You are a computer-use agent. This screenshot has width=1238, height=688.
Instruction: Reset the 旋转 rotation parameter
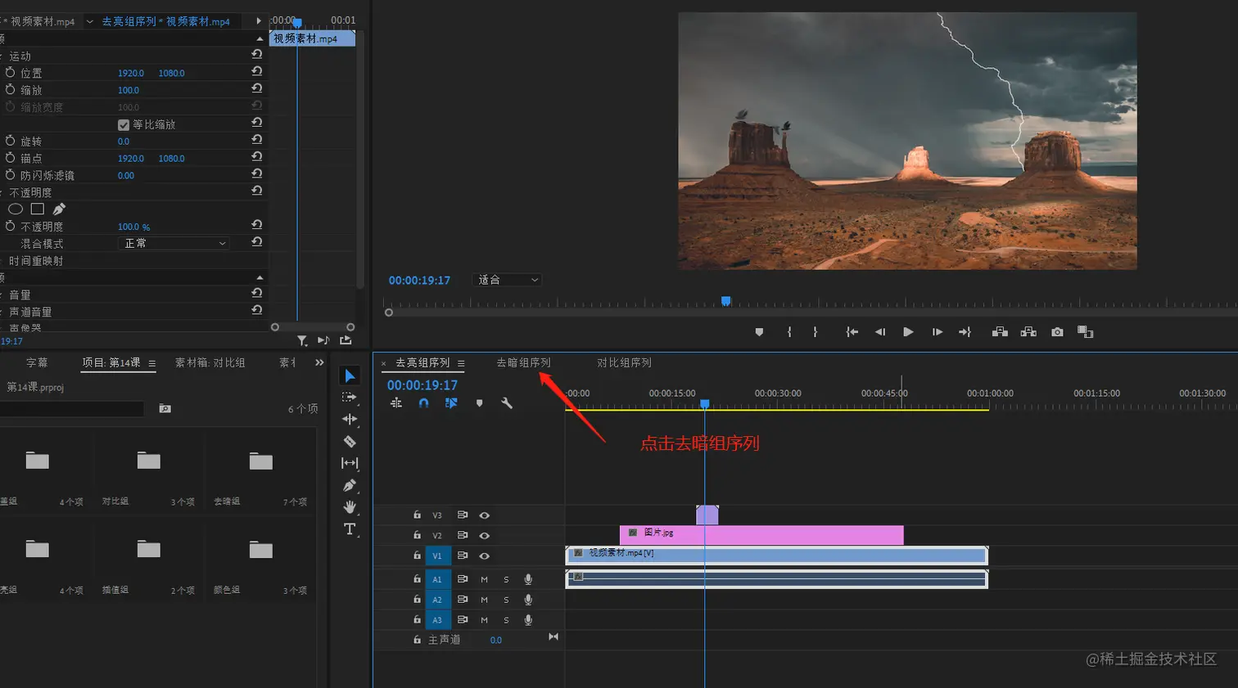257,141
